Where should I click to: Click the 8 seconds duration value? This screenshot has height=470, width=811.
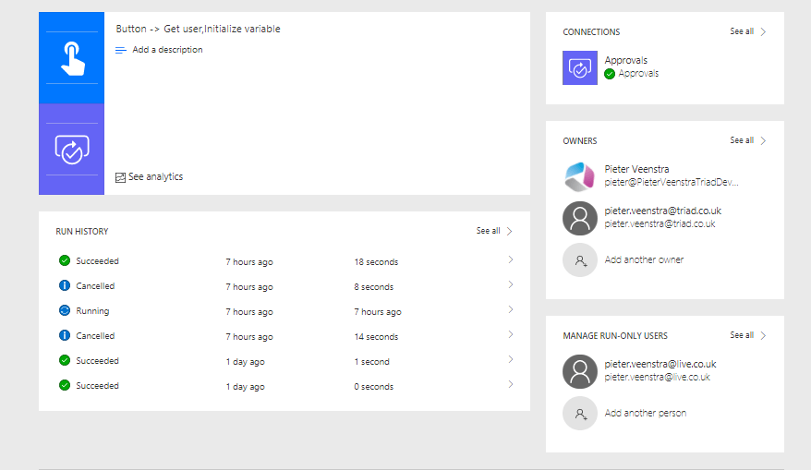click(x=373, y=287)
